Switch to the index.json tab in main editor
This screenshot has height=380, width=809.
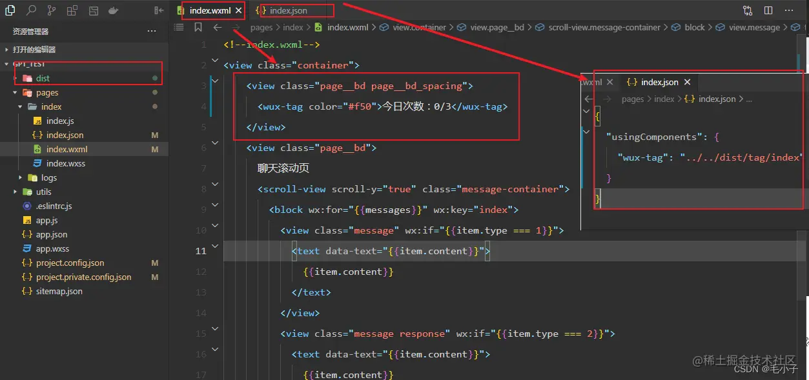288,10
